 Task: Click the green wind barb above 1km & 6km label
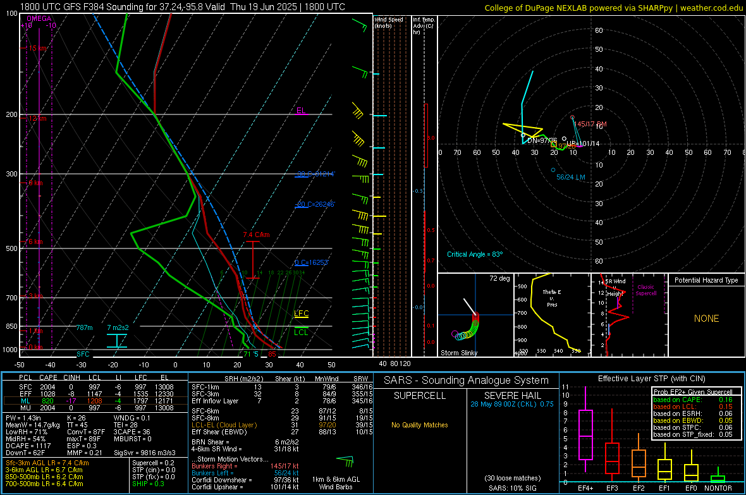tap(345, 461)
